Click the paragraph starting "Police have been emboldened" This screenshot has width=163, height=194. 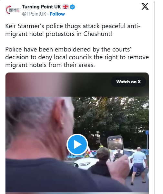pyautogui.click(x=77, y=57)
